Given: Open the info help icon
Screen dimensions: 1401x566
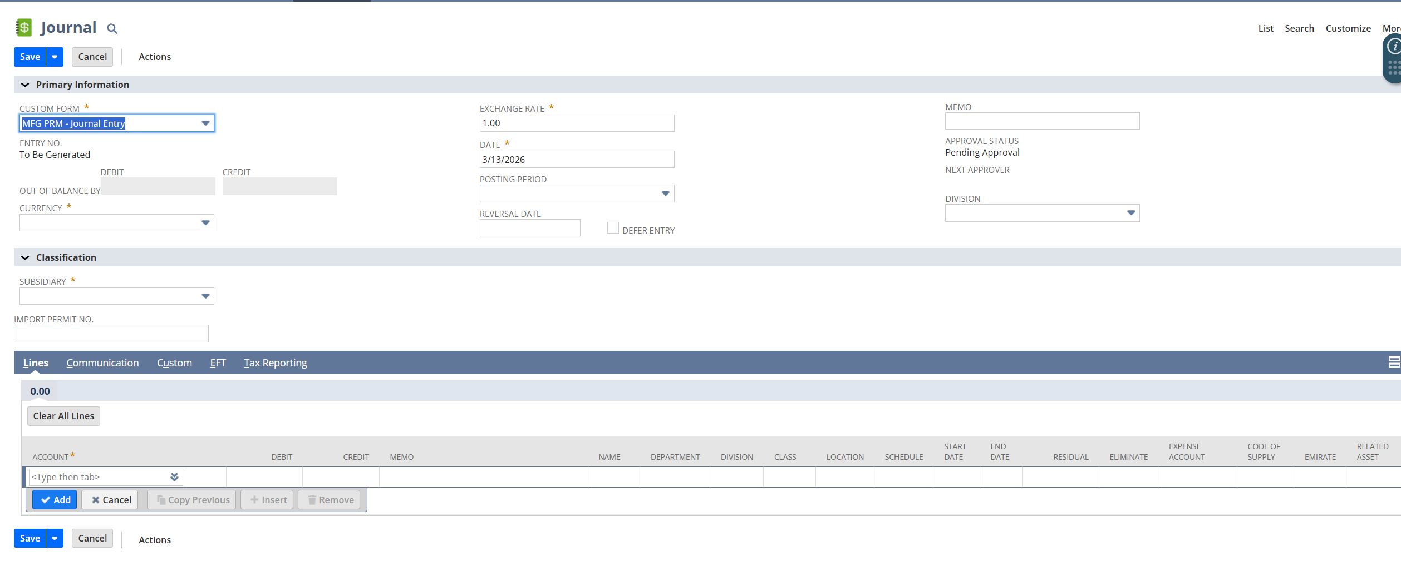Looking at the screenshot, I should (1394, 46).
